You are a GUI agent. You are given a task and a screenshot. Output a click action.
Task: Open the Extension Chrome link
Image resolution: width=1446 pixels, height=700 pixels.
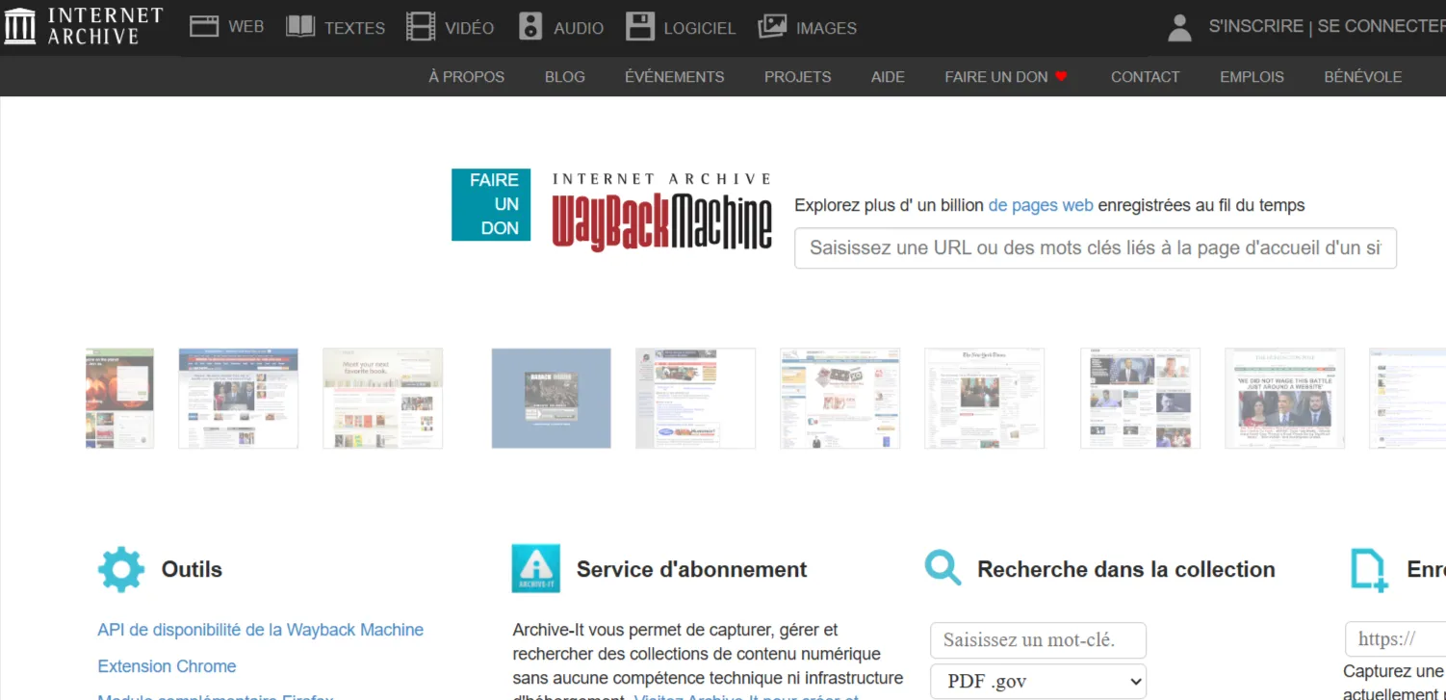click(167, 665)
